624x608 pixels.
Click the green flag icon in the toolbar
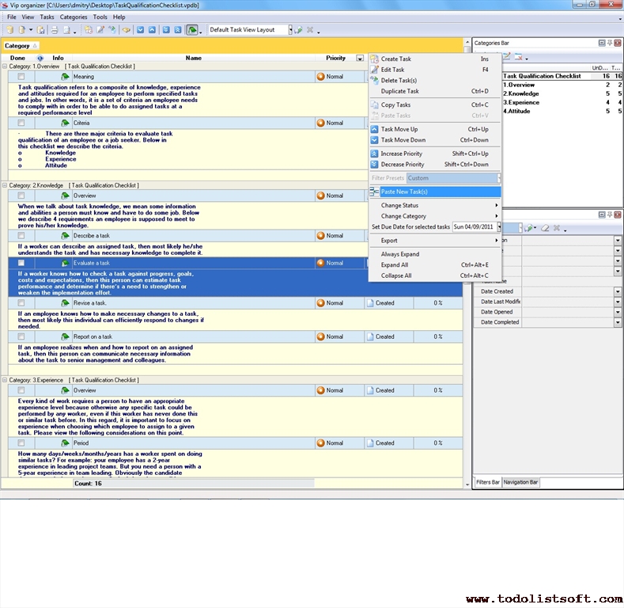[x=191, y=30]
